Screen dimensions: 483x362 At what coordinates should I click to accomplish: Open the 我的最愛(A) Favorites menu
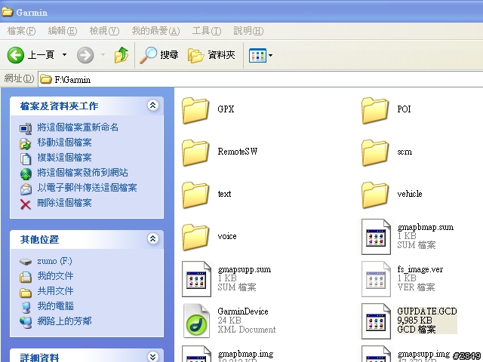[x=155, y=31]
